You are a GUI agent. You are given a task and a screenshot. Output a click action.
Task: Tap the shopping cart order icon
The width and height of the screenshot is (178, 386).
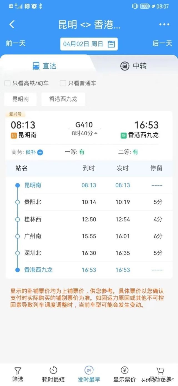(x=160, y=370)
